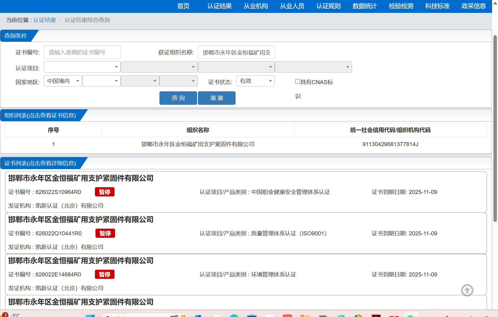Click the 暂停 badge for certificate 626022Q10441R0

(105, 233)
